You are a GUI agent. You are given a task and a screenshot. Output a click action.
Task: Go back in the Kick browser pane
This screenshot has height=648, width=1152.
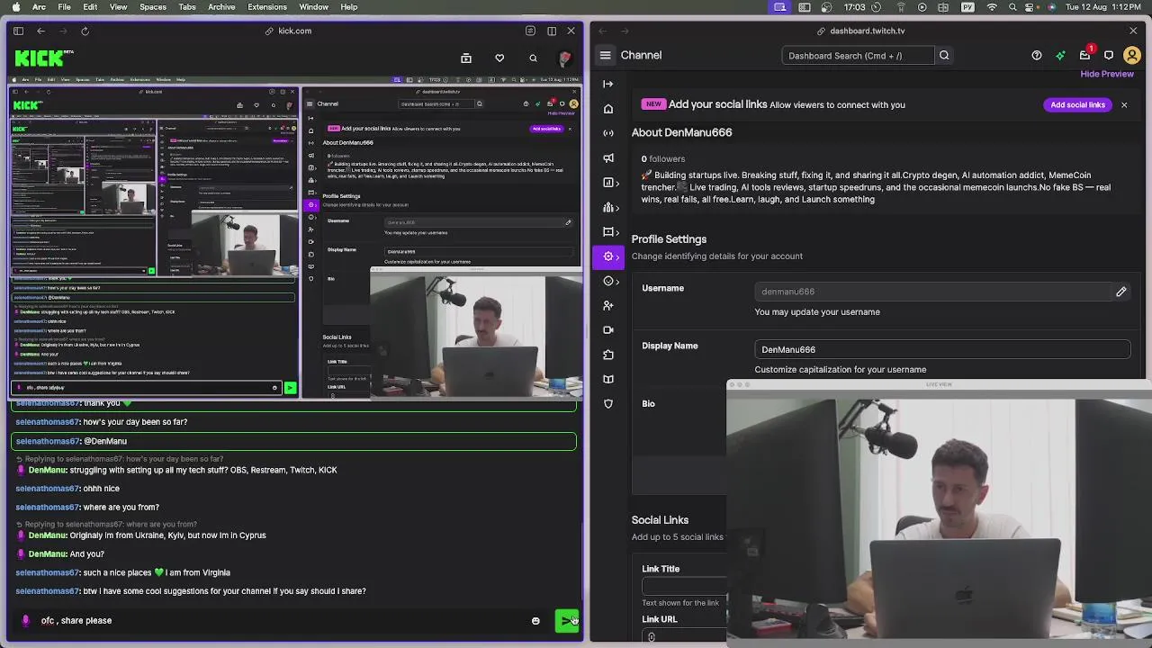pos(40,31)
